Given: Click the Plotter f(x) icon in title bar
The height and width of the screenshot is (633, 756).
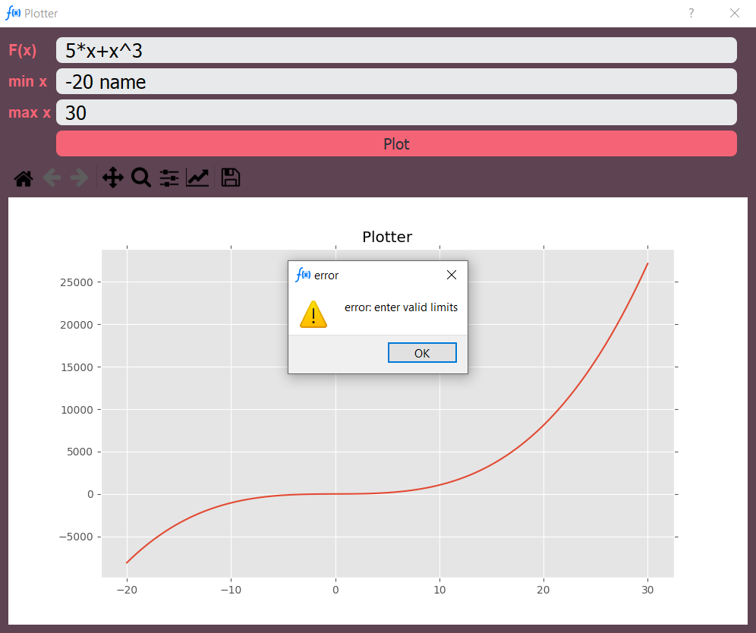Looking at the screenshot, I should tap(13, 13).
